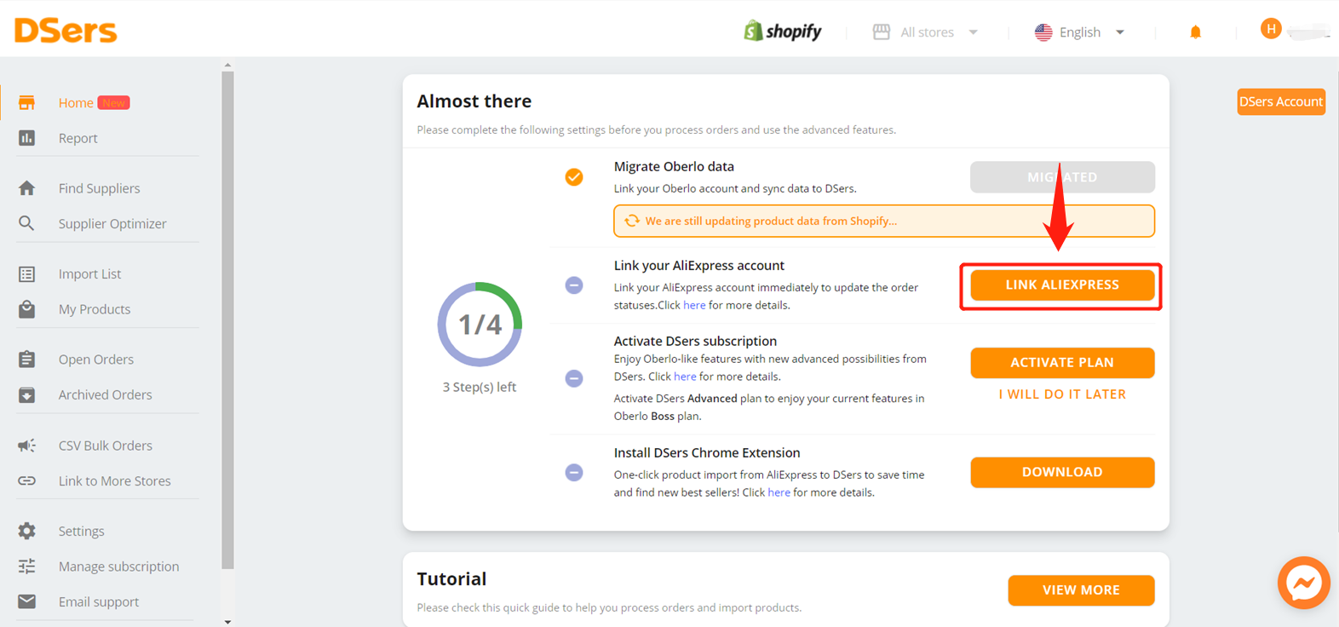Click the DSers logo
The image size is (1339, 627).
(x=66, y=31)
